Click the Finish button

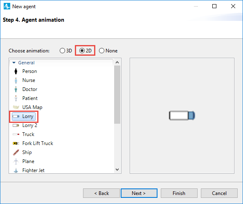pyautogui.click(x=179, y=193)
